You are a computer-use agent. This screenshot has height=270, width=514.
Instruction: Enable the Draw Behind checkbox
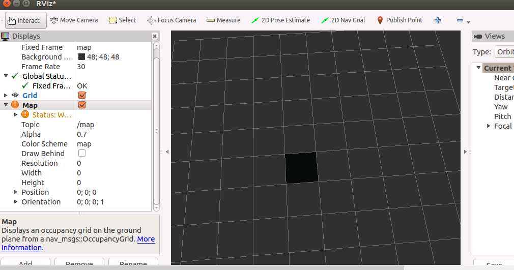[82, 154]
